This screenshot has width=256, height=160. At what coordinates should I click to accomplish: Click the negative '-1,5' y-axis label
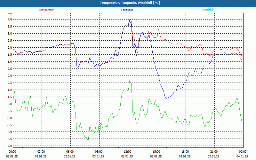click(10, 97)
